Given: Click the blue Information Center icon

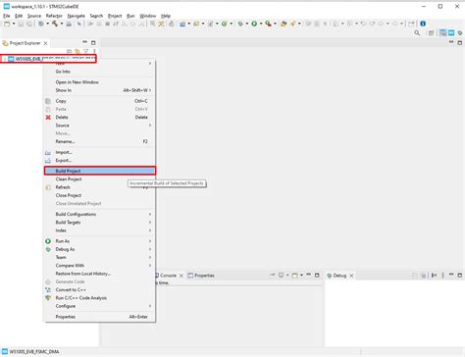Looking at the screenshot, I should click(423, 24).
